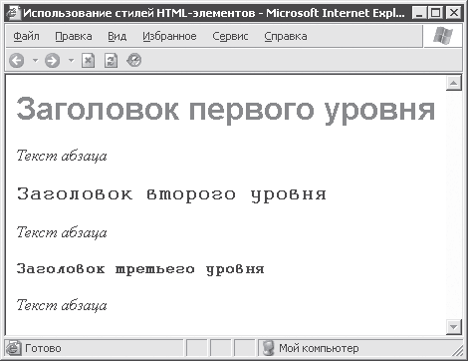Refresh the page with the Refresh icon
The height and width of the screenshot is (361, 468).
(111, 61)
